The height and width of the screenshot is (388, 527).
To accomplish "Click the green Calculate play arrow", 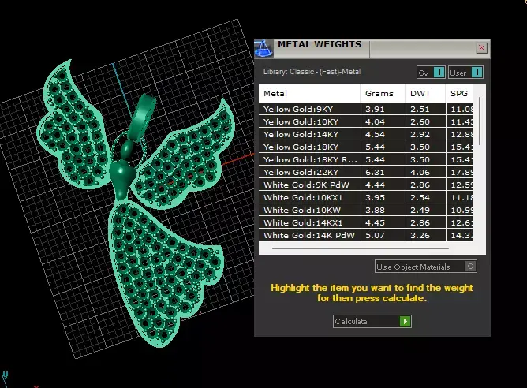I will (406, 322).
